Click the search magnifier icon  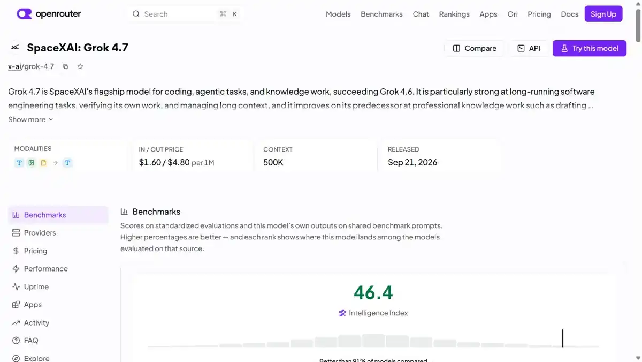(136, 14)
